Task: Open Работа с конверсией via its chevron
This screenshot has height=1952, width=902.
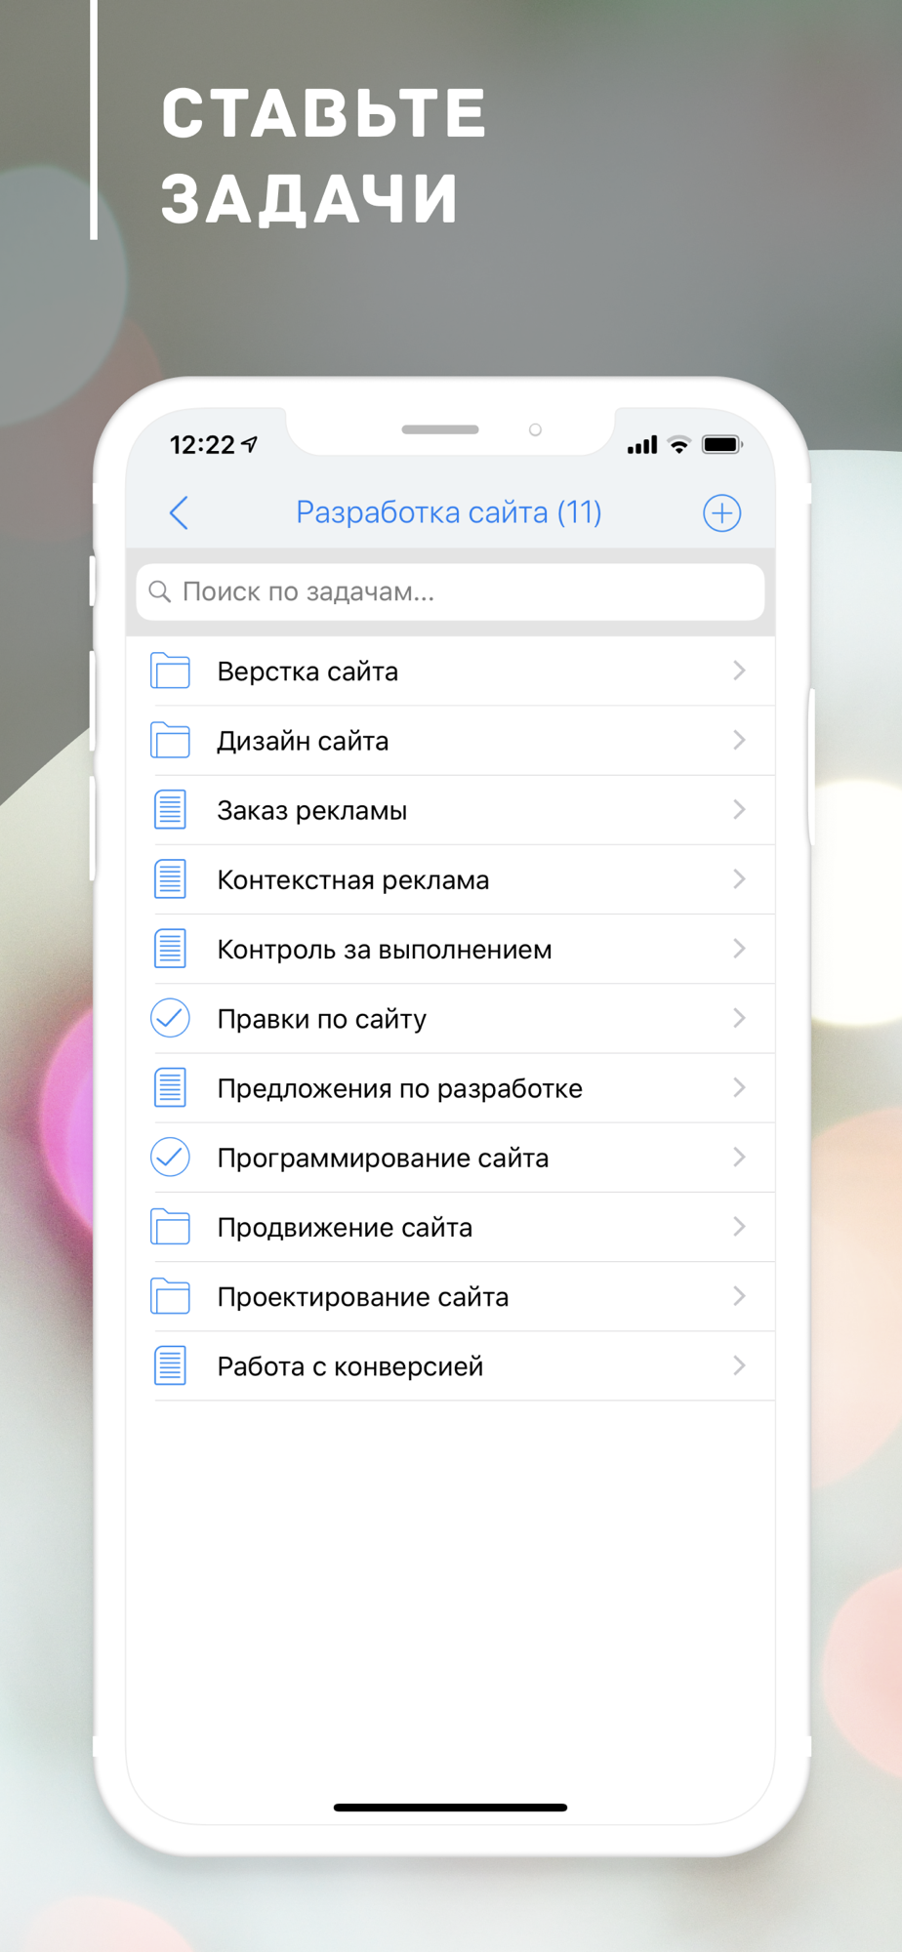Action: coord(739,1365)
